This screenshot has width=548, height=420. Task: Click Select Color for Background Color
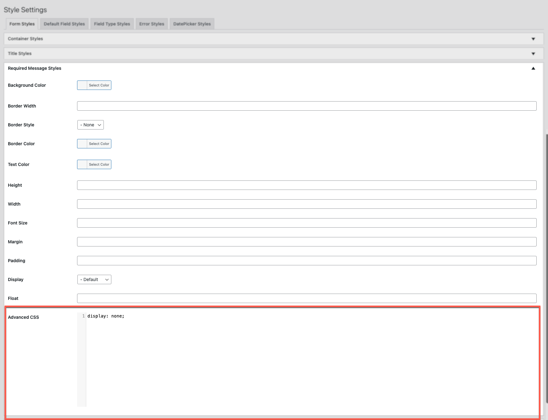pyautogui.click(x=99, y=85)
